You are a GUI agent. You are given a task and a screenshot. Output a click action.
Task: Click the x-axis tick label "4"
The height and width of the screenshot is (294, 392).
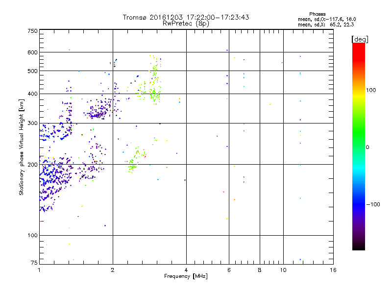pyautogui.click(x=186, y=270)
